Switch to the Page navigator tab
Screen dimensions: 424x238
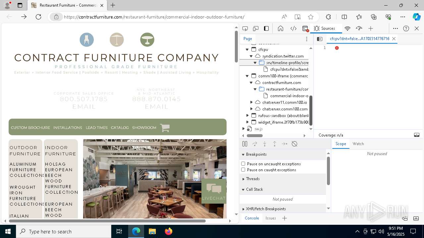coord(248,39)
